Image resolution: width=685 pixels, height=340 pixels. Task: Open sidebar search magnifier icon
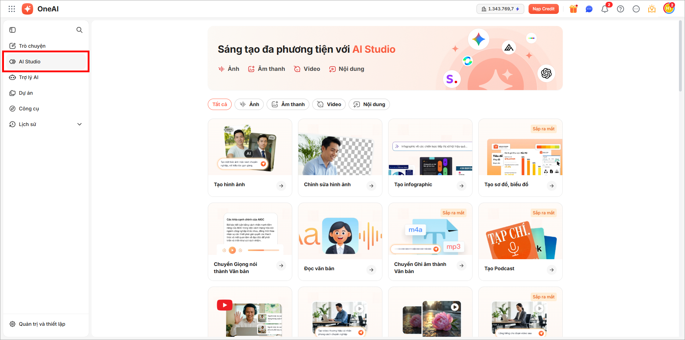[x=79, y=30]
